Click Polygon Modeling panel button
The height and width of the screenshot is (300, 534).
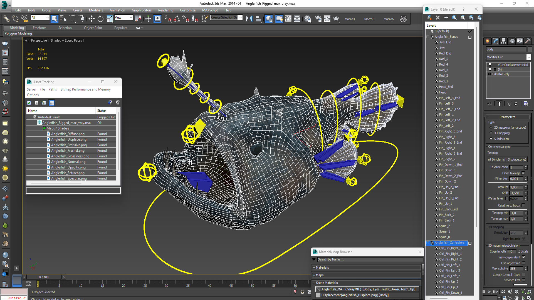point(18,33)
